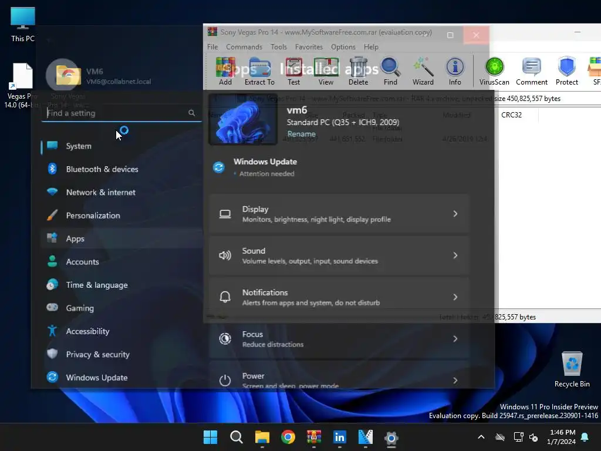Click the Rename link under vm6
Screen dimensions: 601x451
[x=301, y=134]
